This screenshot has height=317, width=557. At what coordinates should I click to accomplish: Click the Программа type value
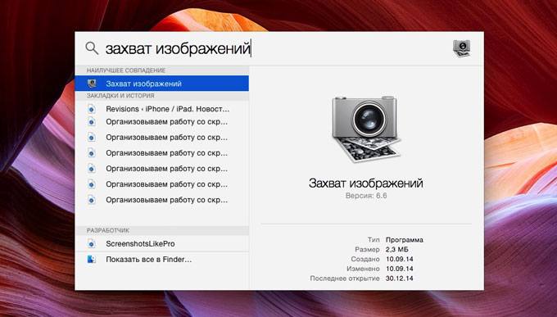click(405, 240)
